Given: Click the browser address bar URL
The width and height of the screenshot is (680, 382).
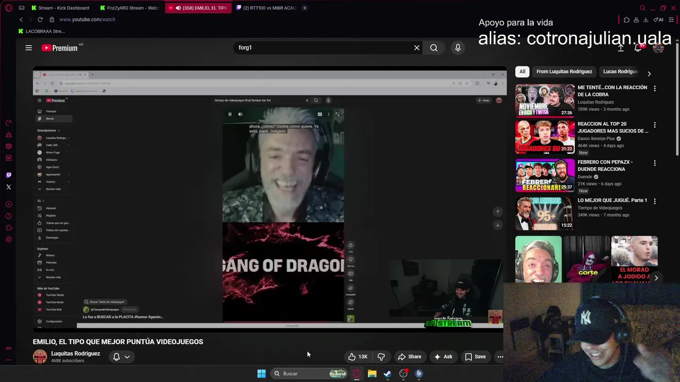Looking at the screenshot, I should point(87,20).
